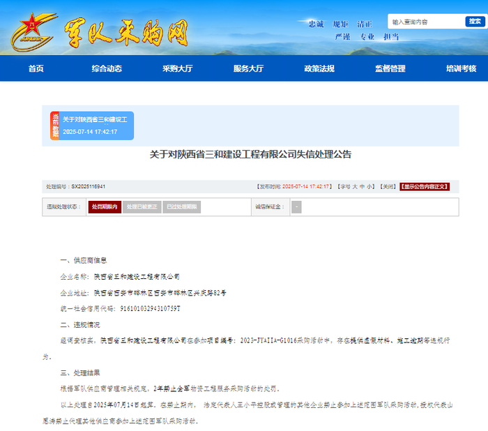Open the 首页 navigation item
The image size is (488, 431).
(36, 68)
